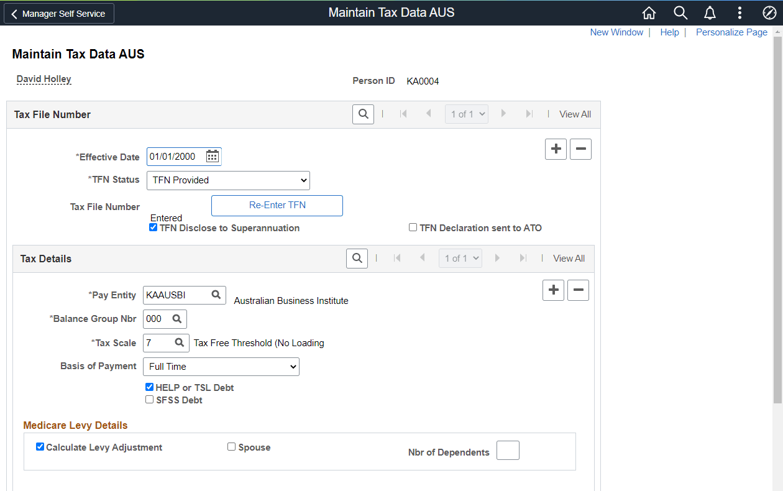
Task: Open the TFN Status dropdown
Action: [x=227, y=180]
